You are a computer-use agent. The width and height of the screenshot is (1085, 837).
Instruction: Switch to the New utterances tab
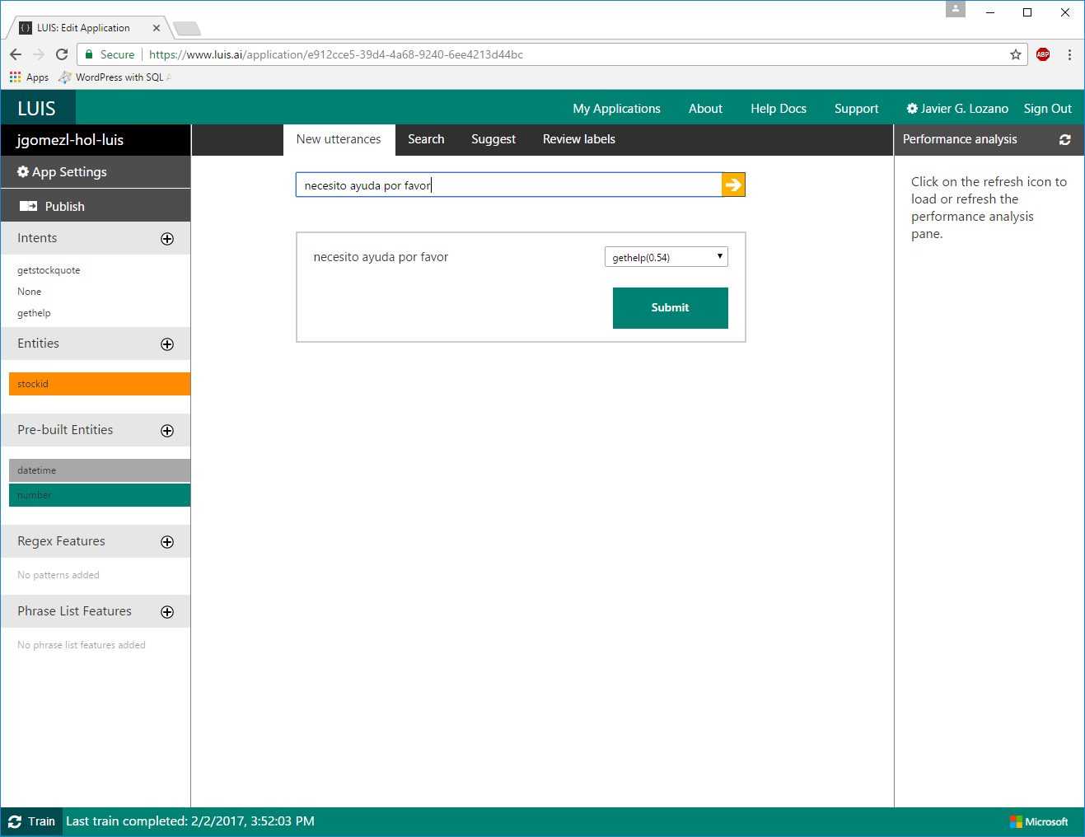pyautogui.click(x=339, y=140)
